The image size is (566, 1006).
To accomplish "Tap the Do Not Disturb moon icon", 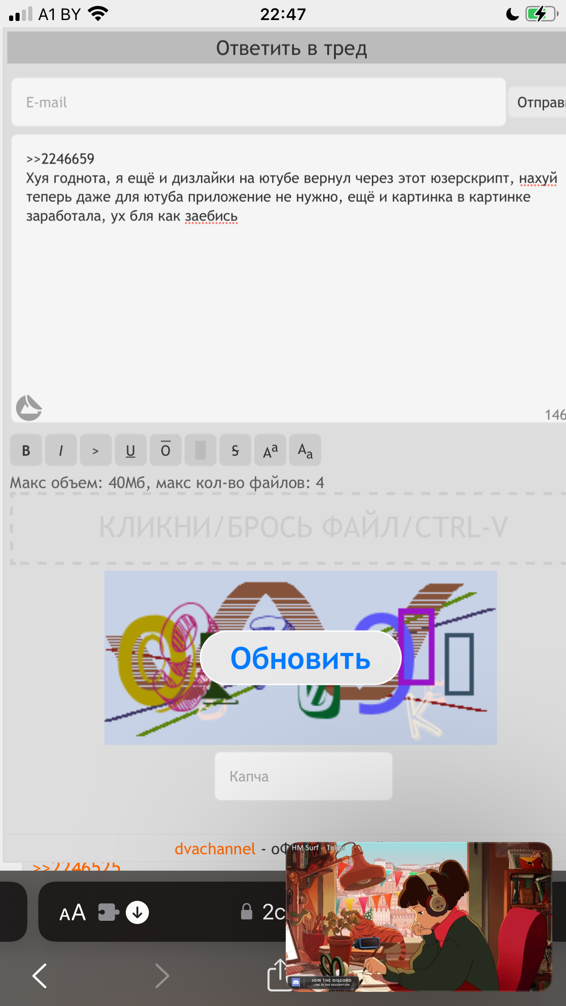I will (x=513, y=14).
